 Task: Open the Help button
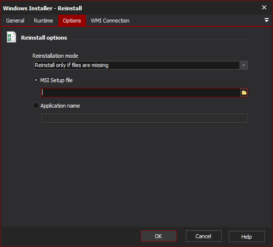point(247,237)
